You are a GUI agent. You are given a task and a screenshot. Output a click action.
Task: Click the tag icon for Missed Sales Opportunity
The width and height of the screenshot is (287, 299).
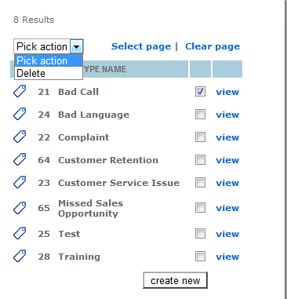click(x=20, y=208)
